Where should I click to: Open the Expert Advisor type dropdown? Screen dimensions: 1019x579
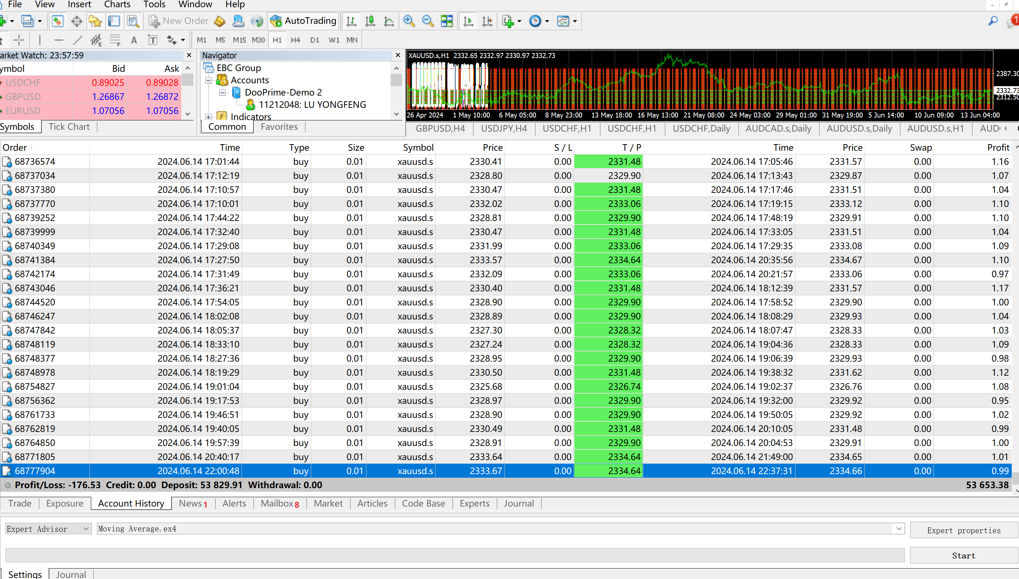[48, 529]
